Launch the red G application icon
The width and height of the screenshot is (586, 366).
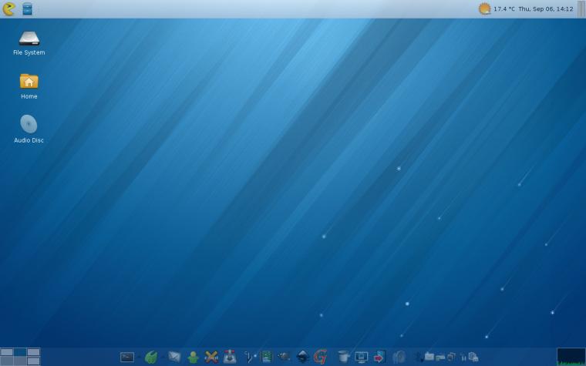pyautogui.click(x=320, y=357)
